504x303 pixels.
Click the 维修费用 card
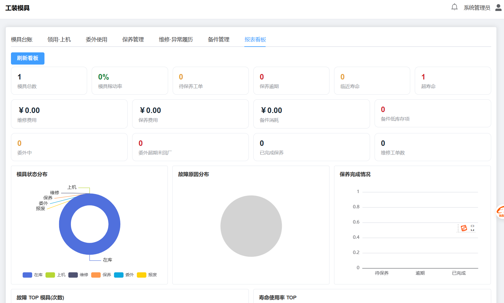[x=69, y=114]
